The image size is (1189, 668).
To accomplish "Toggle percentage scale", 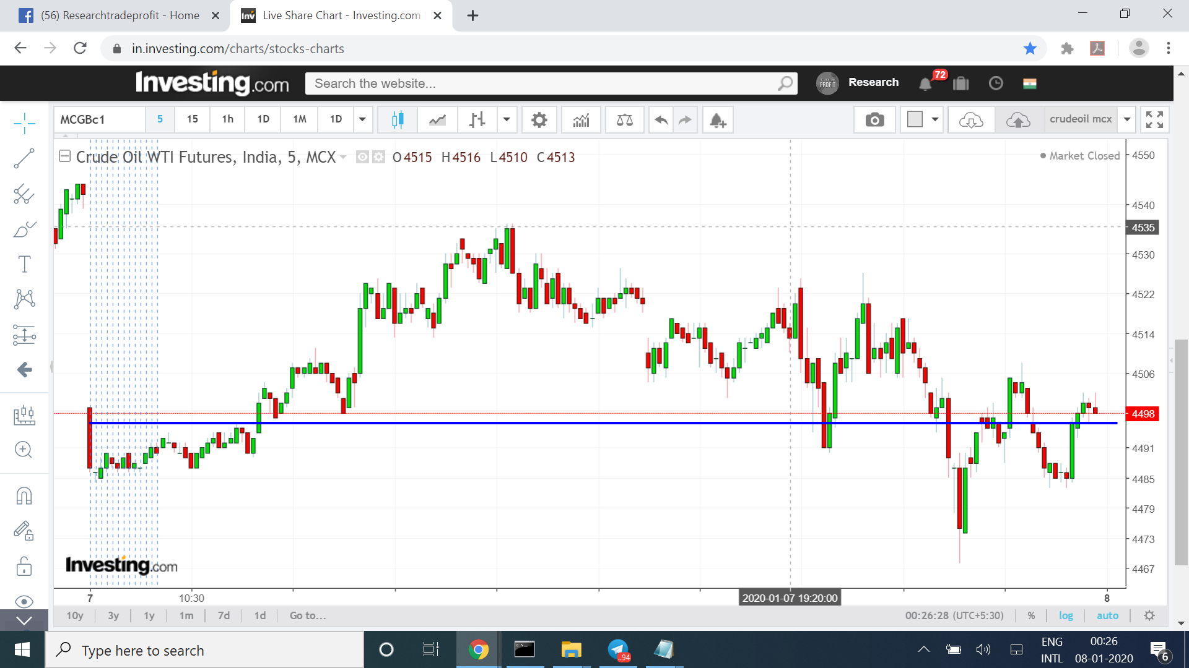I will [1031, 615].
